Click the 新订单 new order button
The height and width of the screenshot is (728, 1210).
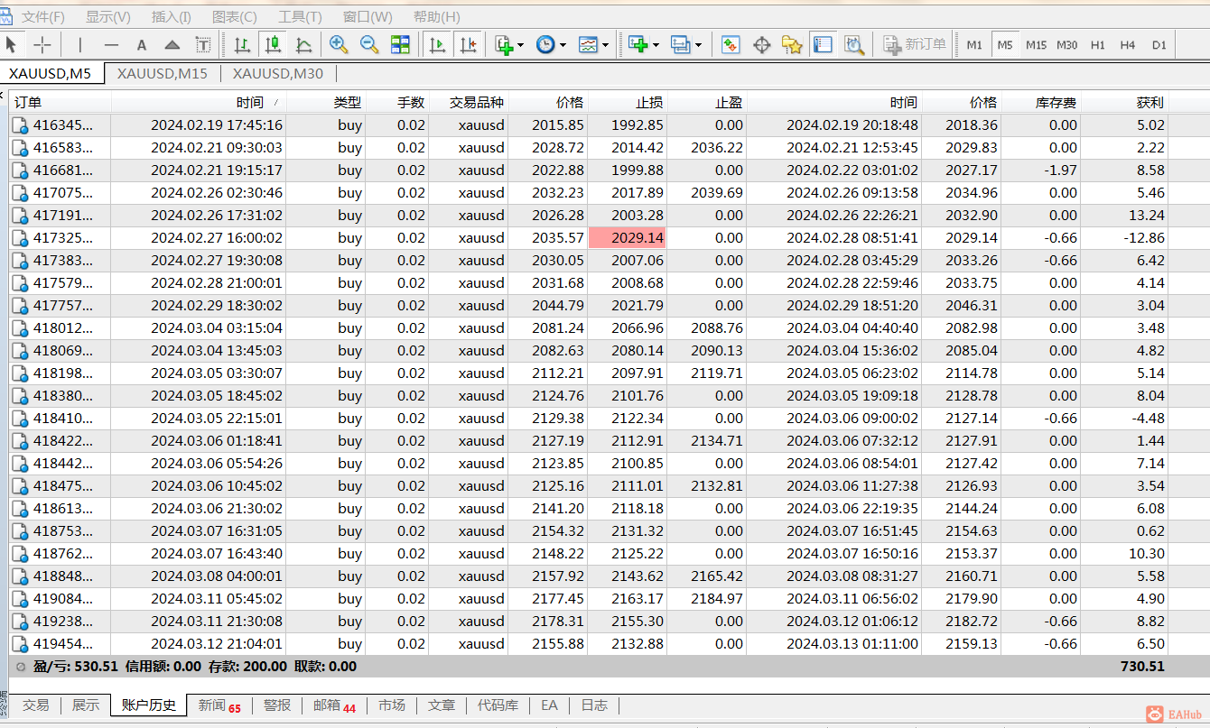point(915,44)
